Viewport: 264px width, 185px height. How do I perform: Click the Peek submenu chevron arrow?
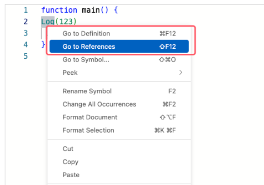click(x=181, y=72)
